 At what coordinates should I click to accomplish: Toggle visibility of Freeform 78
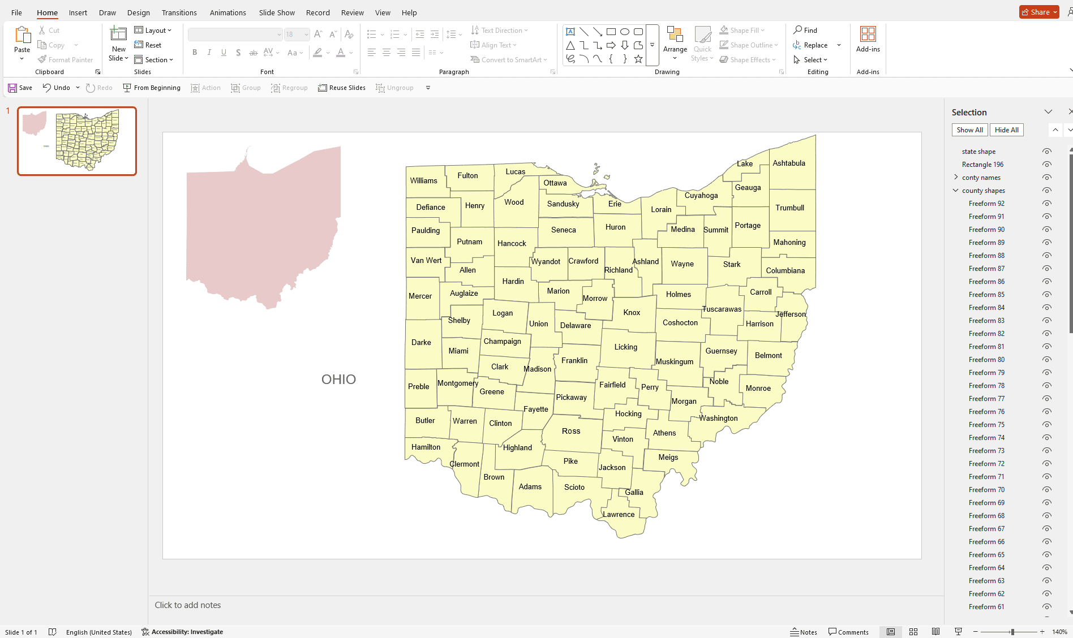1047,386
